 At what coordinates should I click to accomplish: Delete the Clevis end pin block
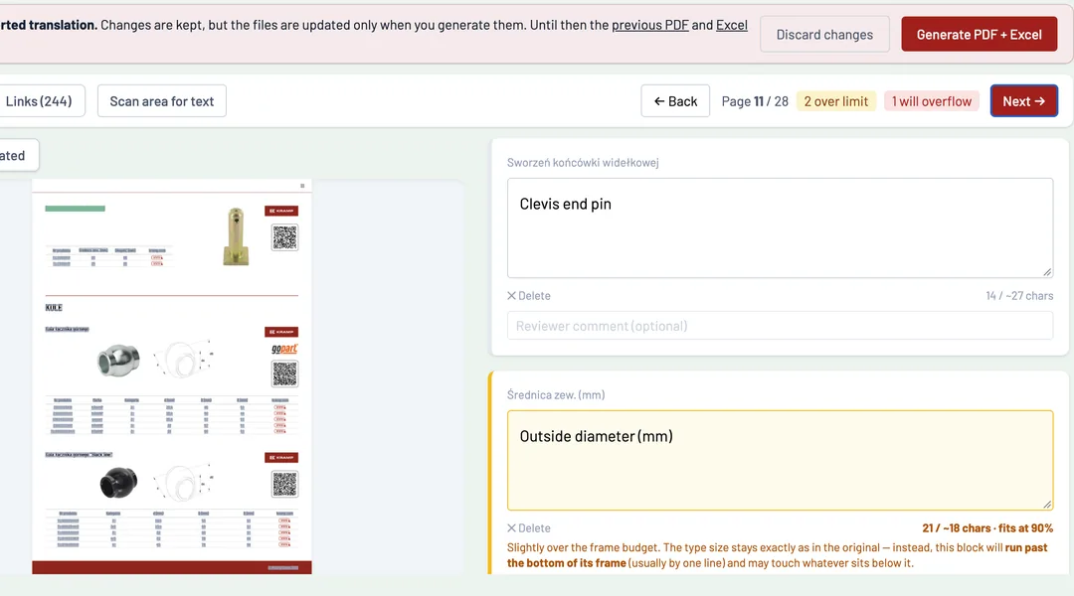point(529,296)
